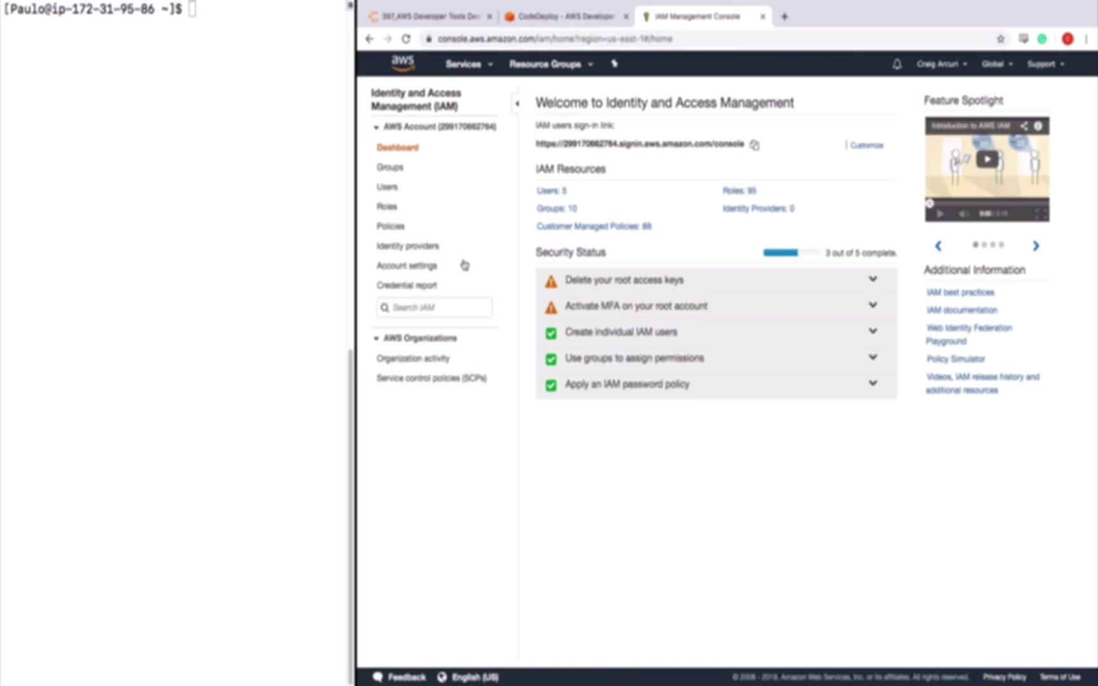Collapse the IAM navigation sidebar arrow

(517, 103)
